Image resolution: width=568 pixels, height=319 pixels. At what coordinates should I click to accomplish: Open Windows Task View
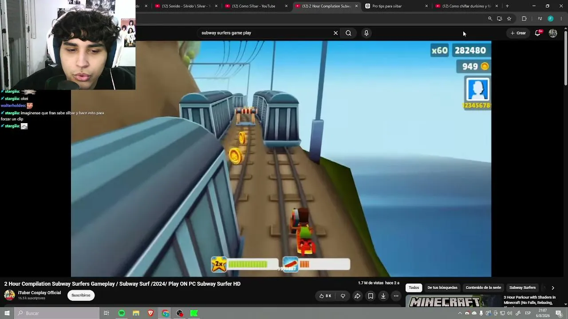pyautogui.click(x=106, y=313)
